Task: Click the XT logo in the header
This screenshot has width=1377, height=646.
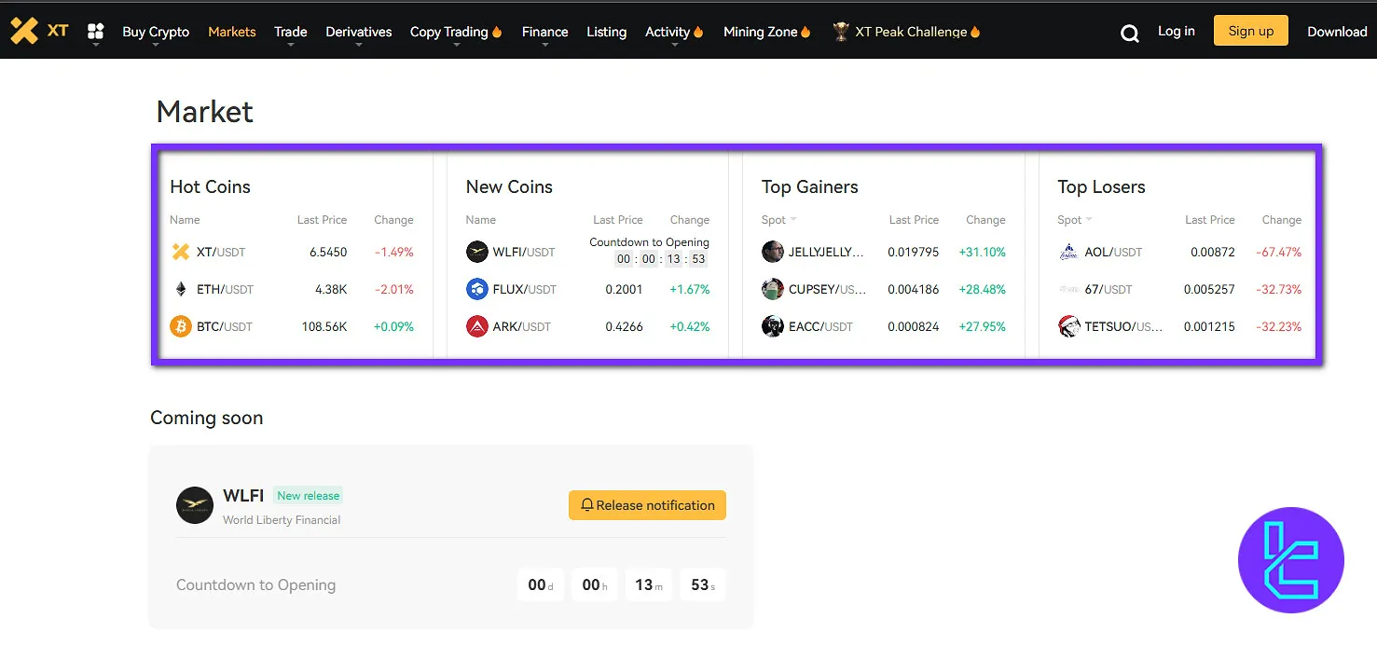Action: [x=38, y=31]
